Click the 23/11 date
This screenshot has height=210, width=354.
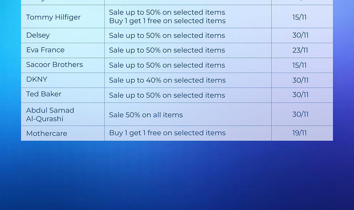(300, 50)
